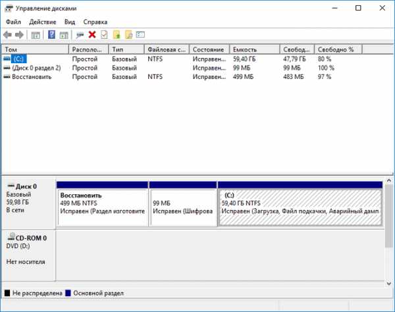Click the 97 % free value
The height and width of the screenshot is (312, 395).
click(x=325, y=77)
